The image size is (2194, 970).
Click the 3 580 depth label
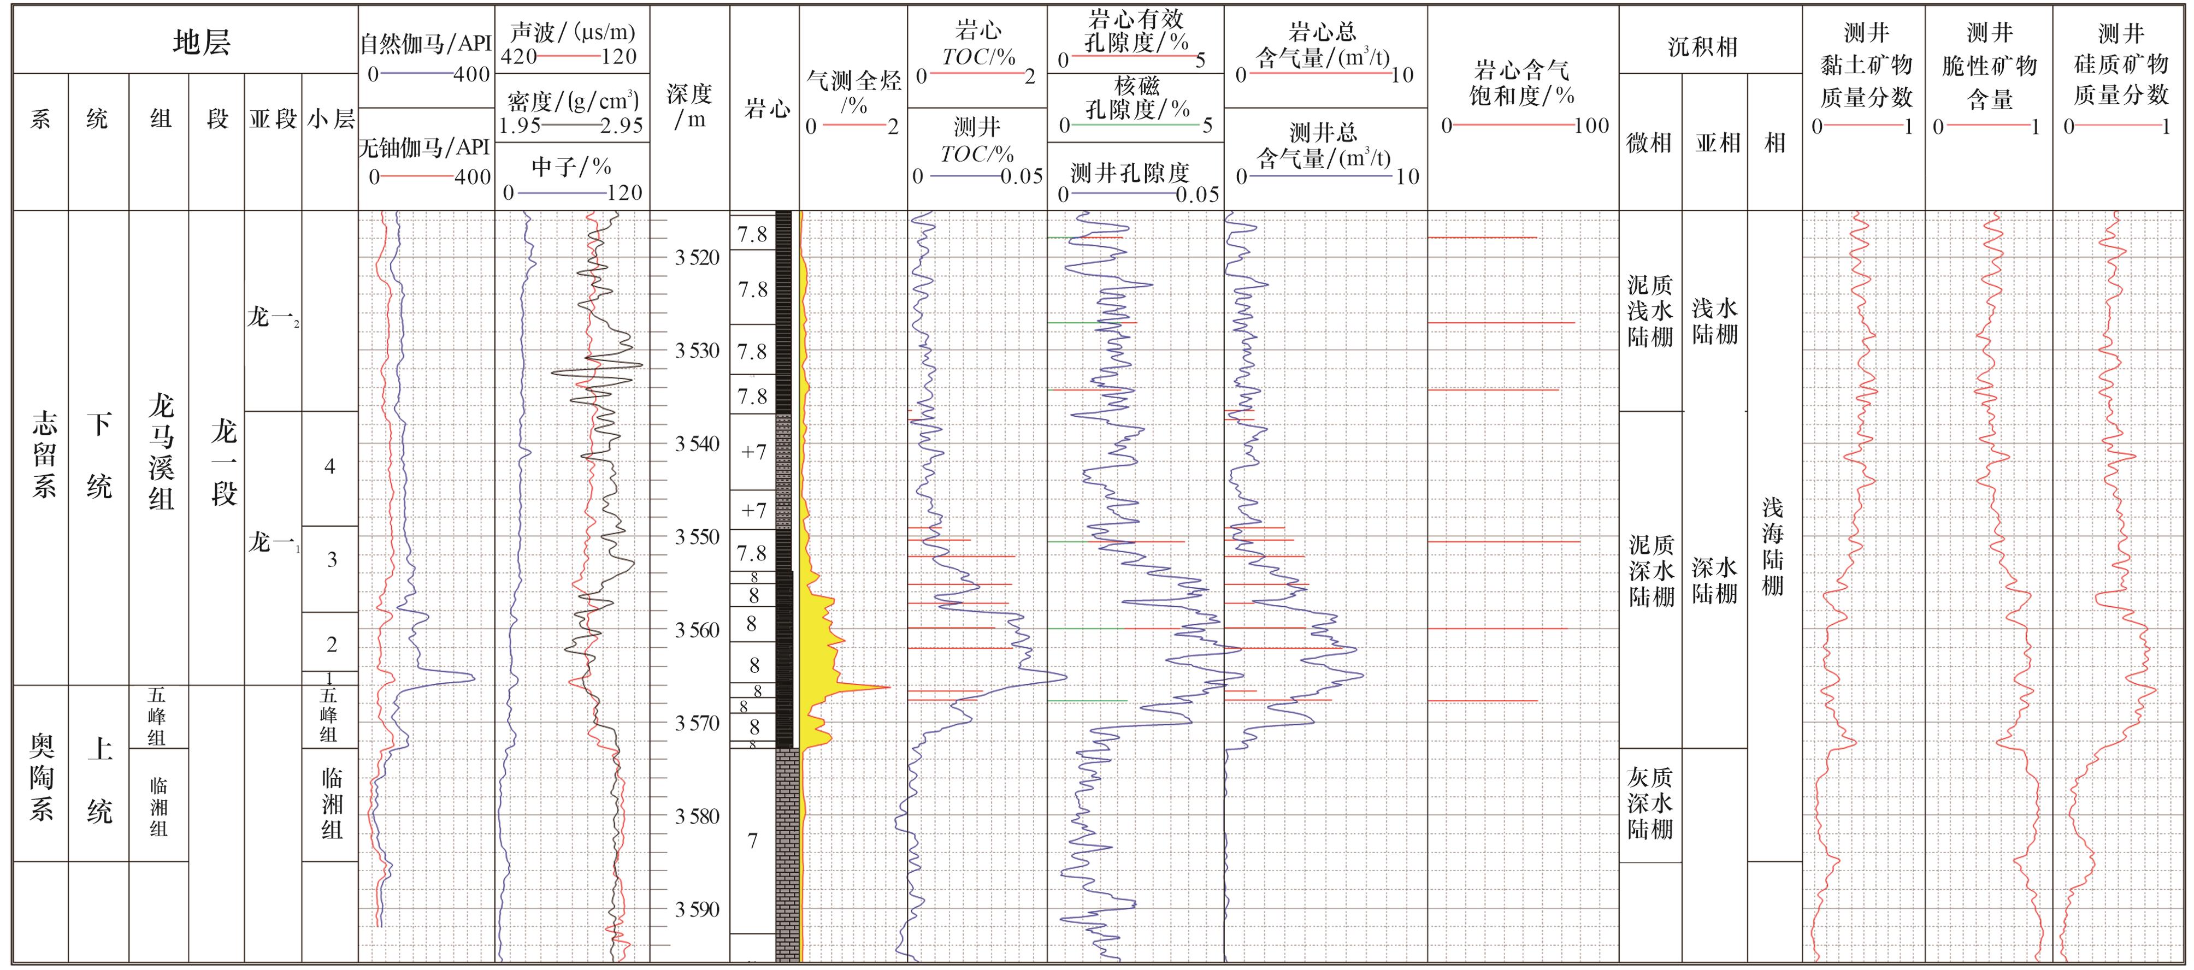[x=697, y=817]
